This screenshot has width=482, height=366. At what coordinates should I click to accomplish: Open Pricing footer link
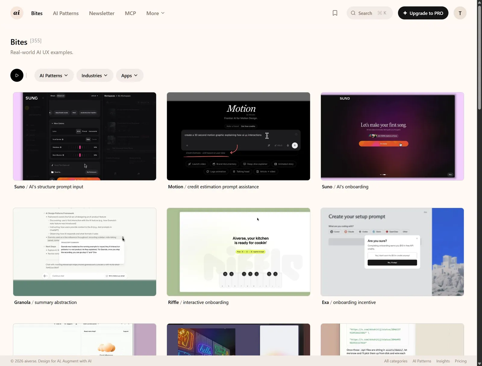[x=461, y=361]
